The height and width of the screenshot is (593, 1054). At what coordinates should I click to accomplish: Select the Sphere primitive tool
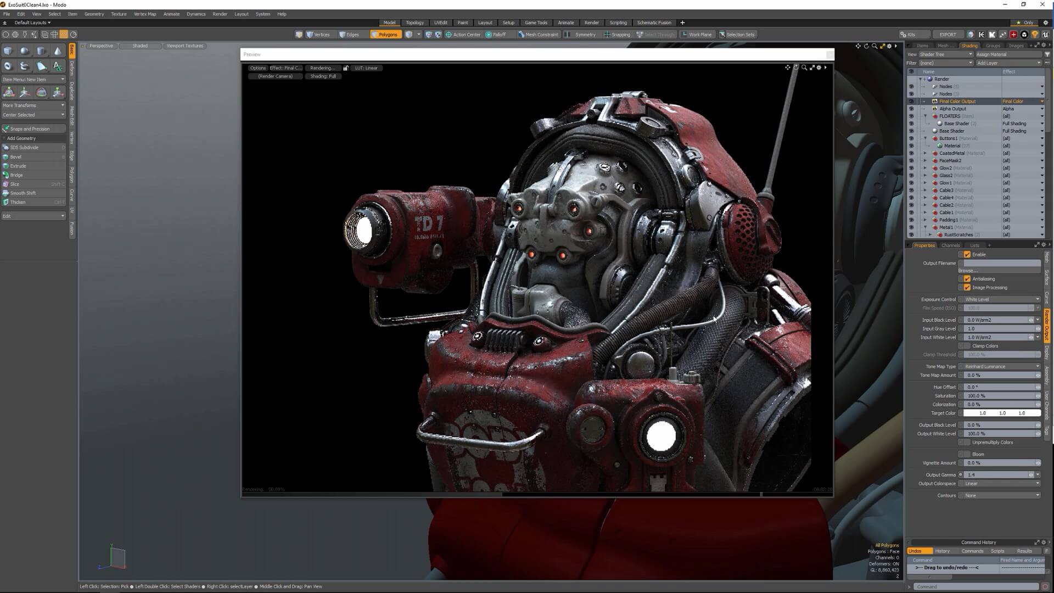coord(25,51)
